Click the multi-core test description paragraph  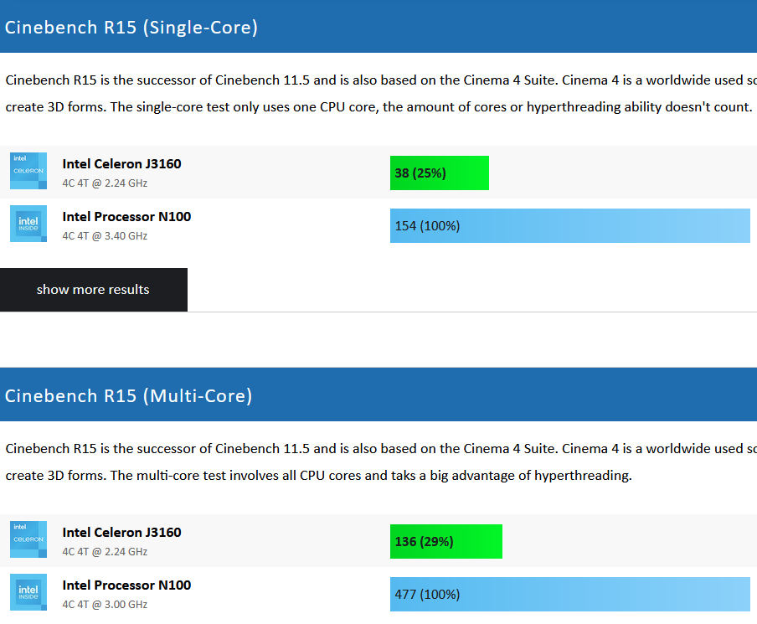tap(381, 462)
